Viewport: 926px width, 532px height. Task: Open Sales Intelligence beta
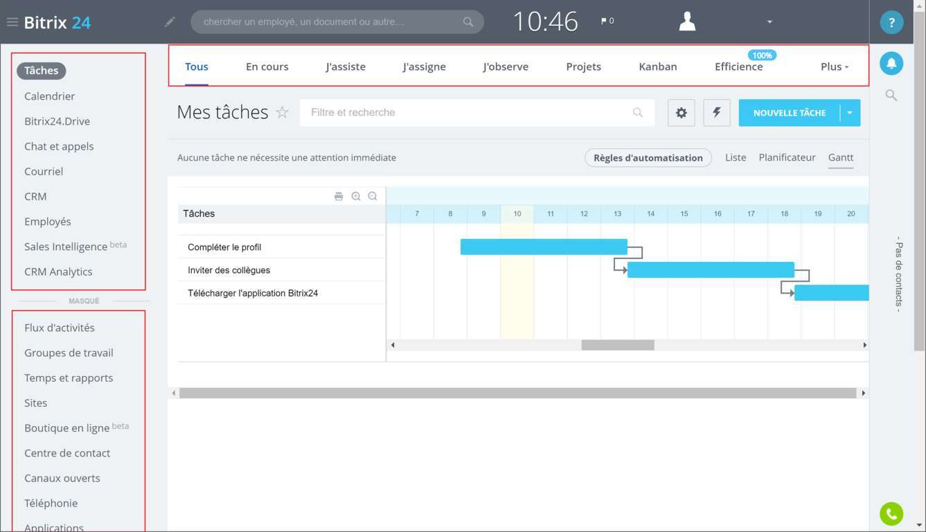75,247
